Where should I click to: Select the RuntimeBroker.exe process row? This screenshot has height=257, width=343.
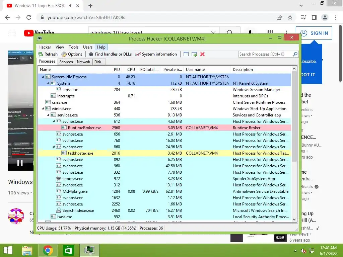(164, 128)
